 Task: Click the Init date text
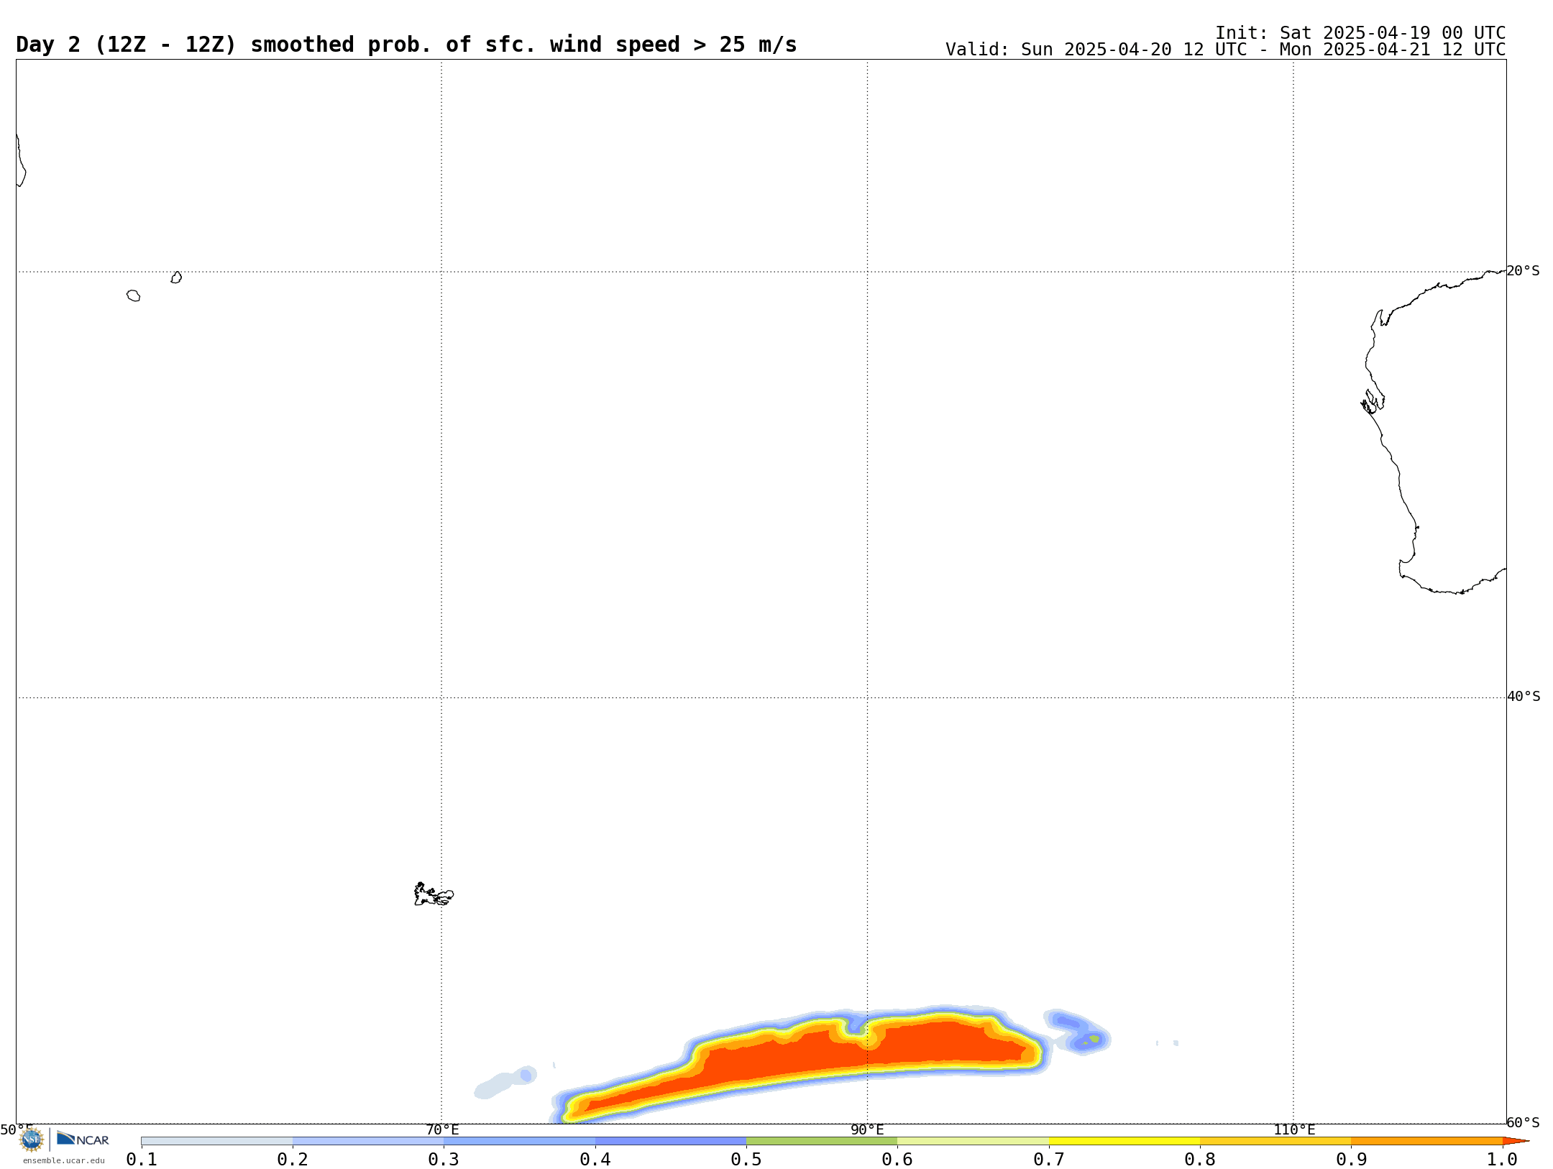tap(1360, 33)
